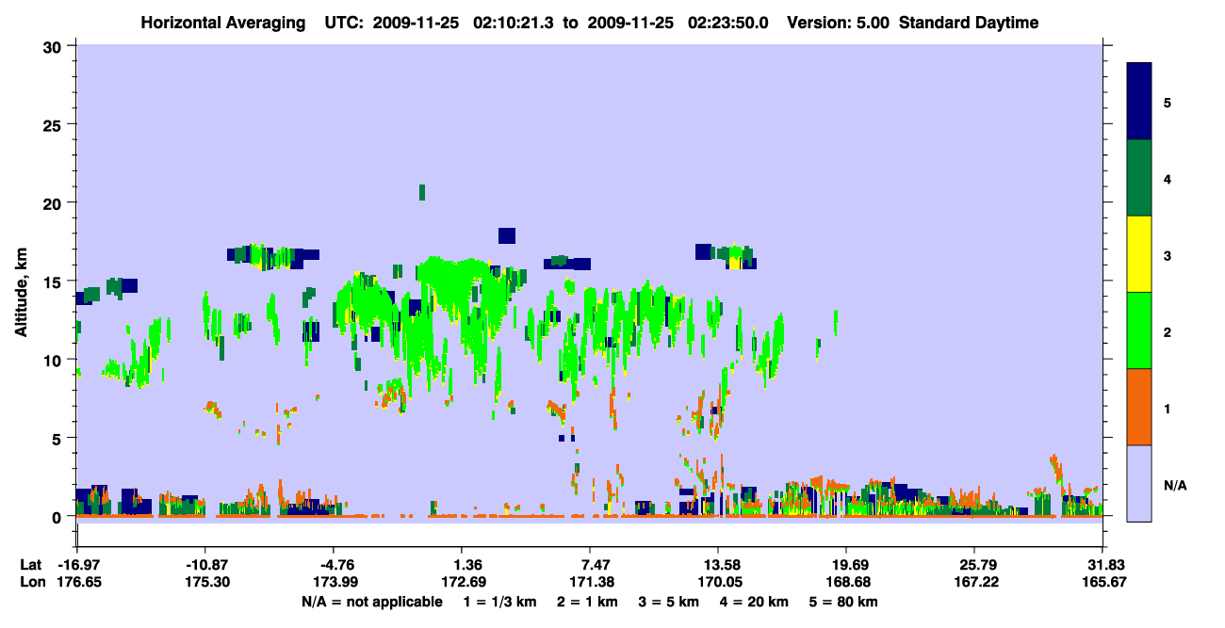This screenshot has width=1225, height=628.
Task: Click the longitude value 170.05
Action: pyautogui.click(x=718, y=582)
